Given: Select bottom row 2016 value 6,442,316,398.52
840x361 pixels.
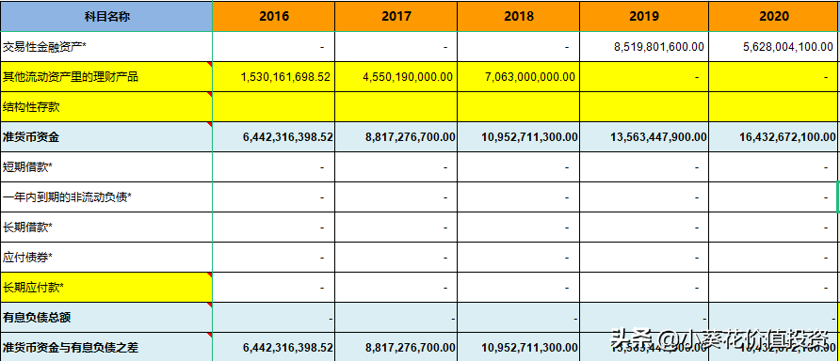Looking at the screenshot, I should [x=287, y=348].
